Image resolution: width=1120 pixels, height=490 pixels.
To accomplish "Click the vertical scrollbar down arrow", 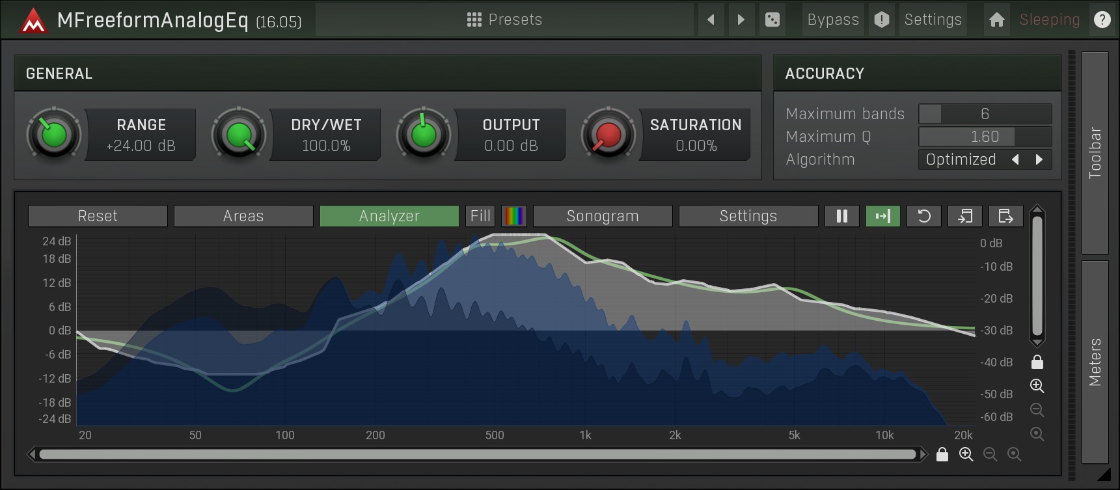I will (x=1037, y=342).
